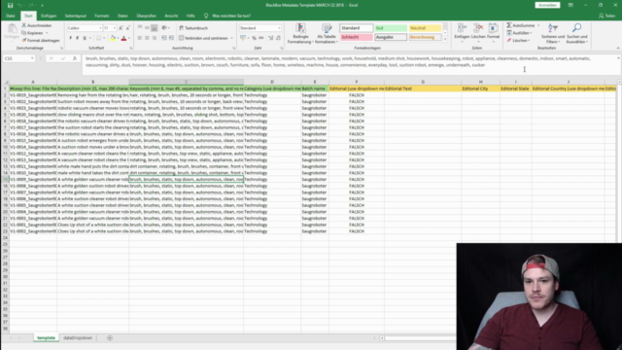Align cell text to the right

click(155, 38)
